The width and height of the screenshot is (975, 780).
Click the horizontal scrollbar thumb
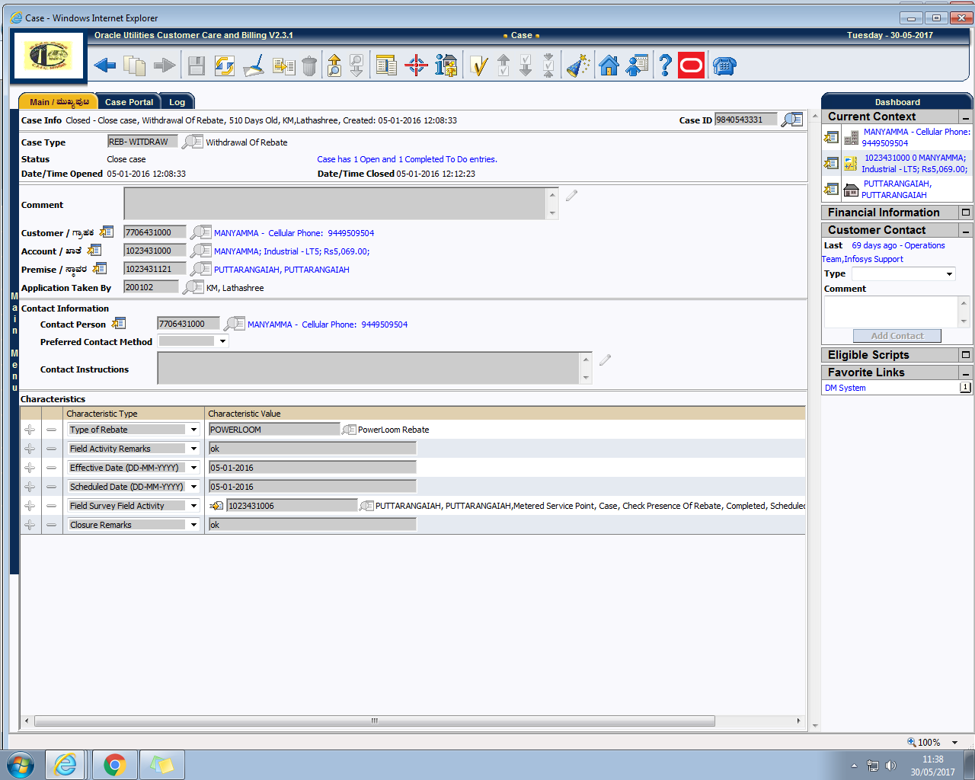pos(375,721)
